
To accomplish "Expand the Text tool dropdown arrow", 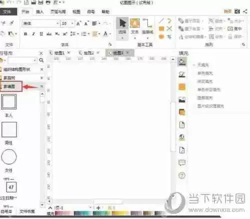I will click(x=135, y=38).
